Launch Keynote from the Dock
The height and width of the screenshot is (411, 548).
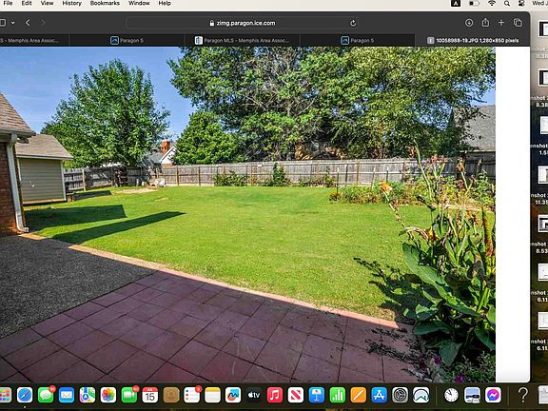coord(317,395)
